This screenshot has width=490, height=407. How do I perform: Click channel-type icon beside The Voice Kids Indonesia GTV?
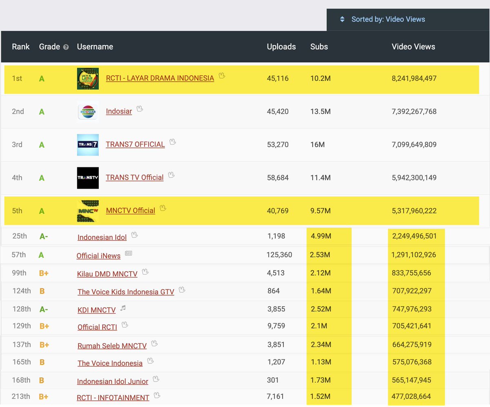pos(182,290)
